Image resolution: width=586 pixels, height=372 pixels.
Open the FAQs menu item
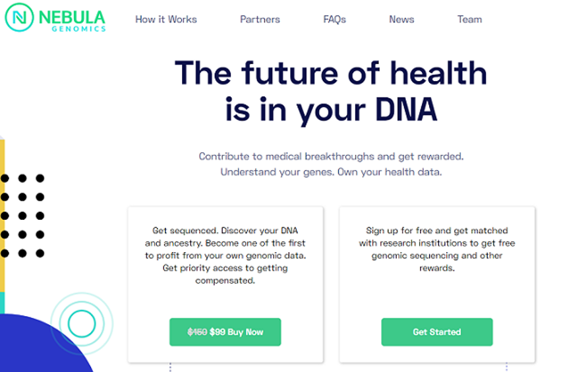[335, 19]
